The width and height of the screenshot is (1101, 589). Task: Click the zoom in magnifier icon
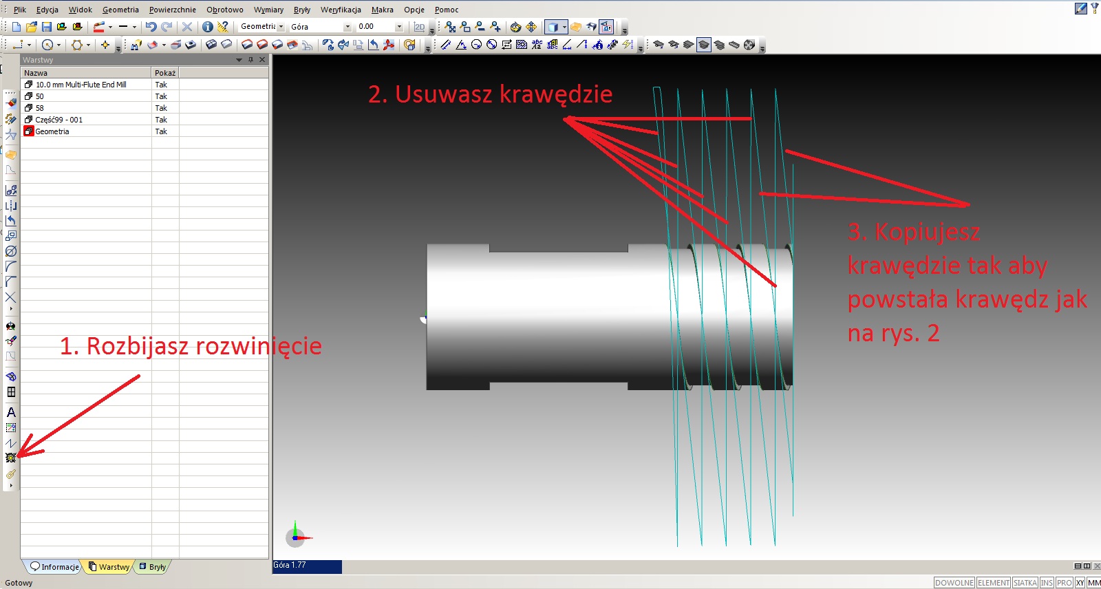tap(495, 27)
